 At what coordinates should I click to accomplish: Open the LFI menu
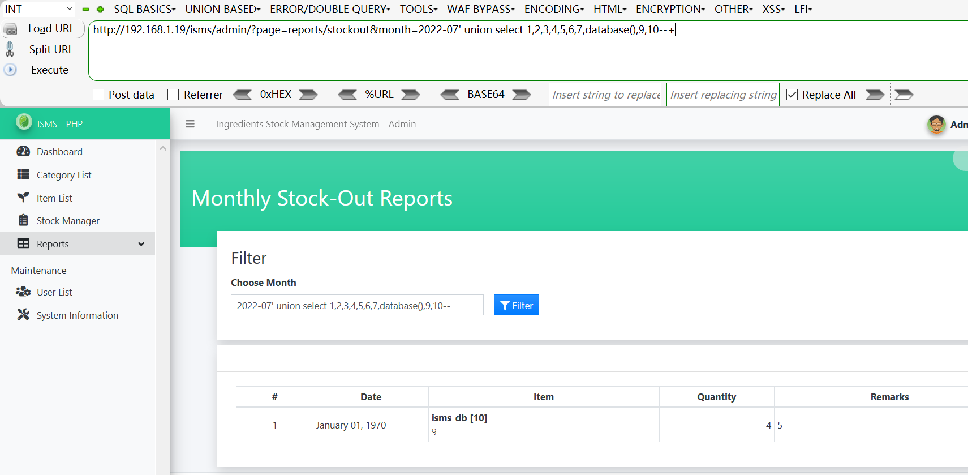point(803,9)
